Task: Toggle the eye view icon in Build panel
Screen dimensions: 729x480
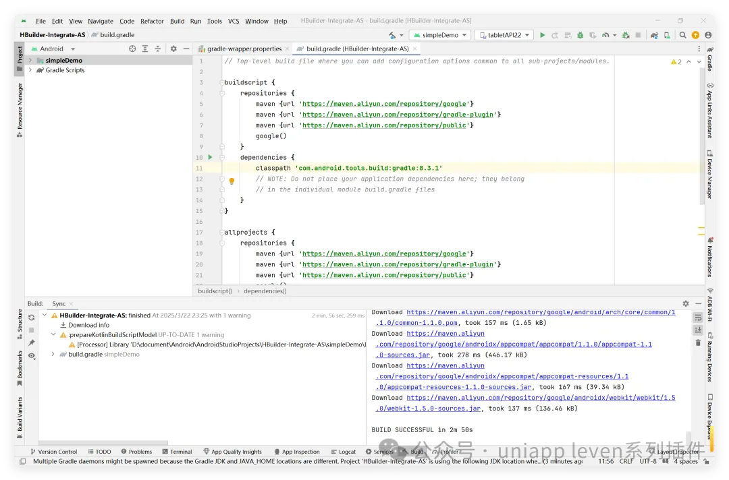Action: [x=32, y=355]
